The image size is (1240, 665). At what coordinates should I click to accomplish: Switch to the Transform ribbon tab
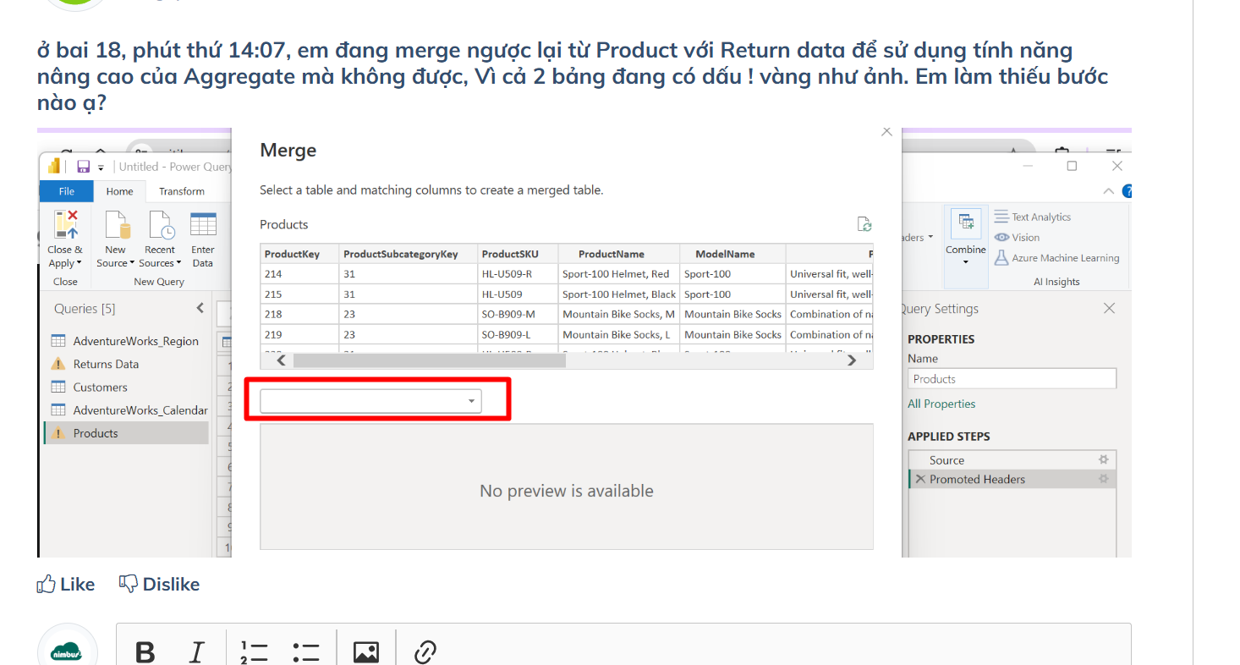point(182,191)
